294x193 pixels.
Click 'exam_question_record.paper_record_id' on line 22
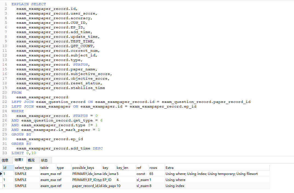[206, 102]
